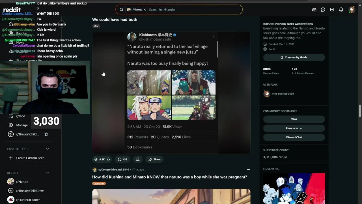Viewport: 362px width, 204px height.
Task: Open the Discord Chat bookmark
Action: click(294, 137)
